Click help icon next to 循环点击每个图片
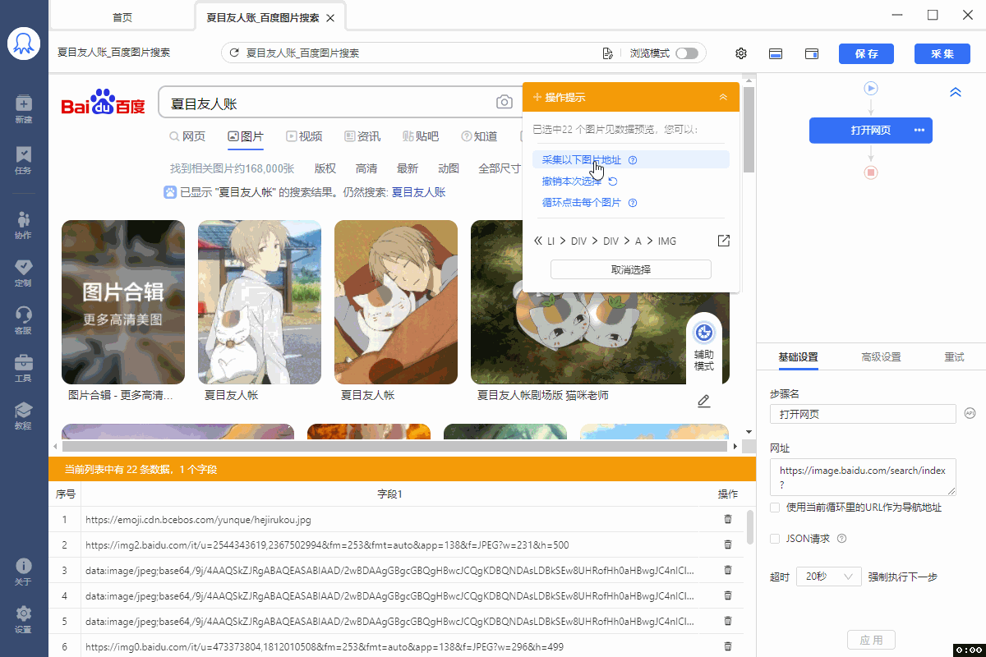The image size is (986, 657). tap(633, 203)
